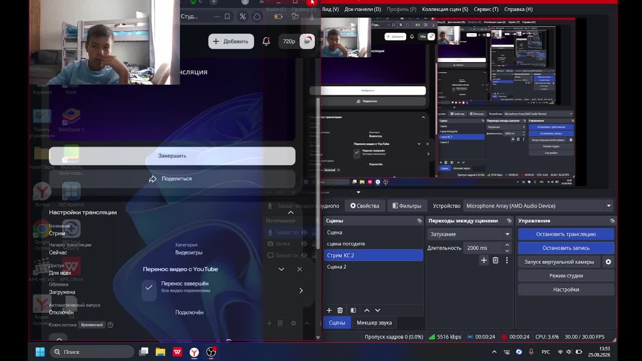Open OBS Настройки button
642x361 pixels.
pos(566,289)
